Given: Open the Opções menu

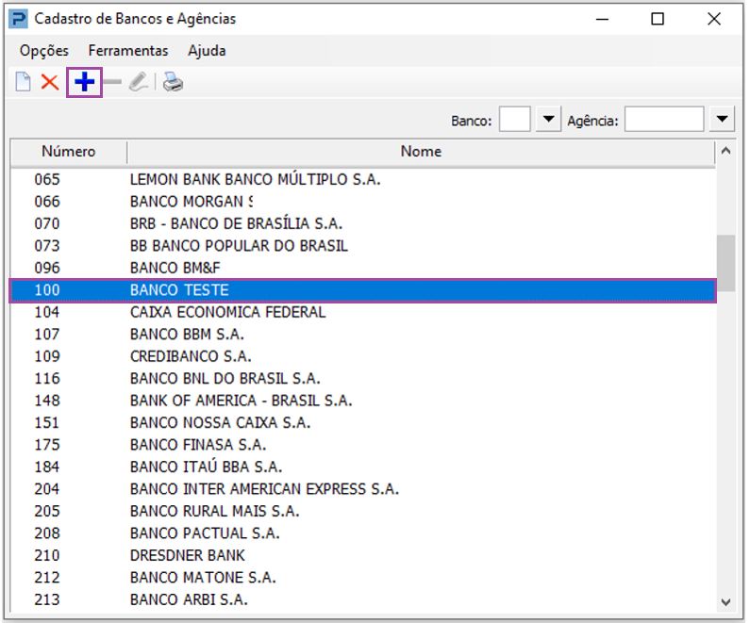Looking at the screenshot, I should 44,51.
